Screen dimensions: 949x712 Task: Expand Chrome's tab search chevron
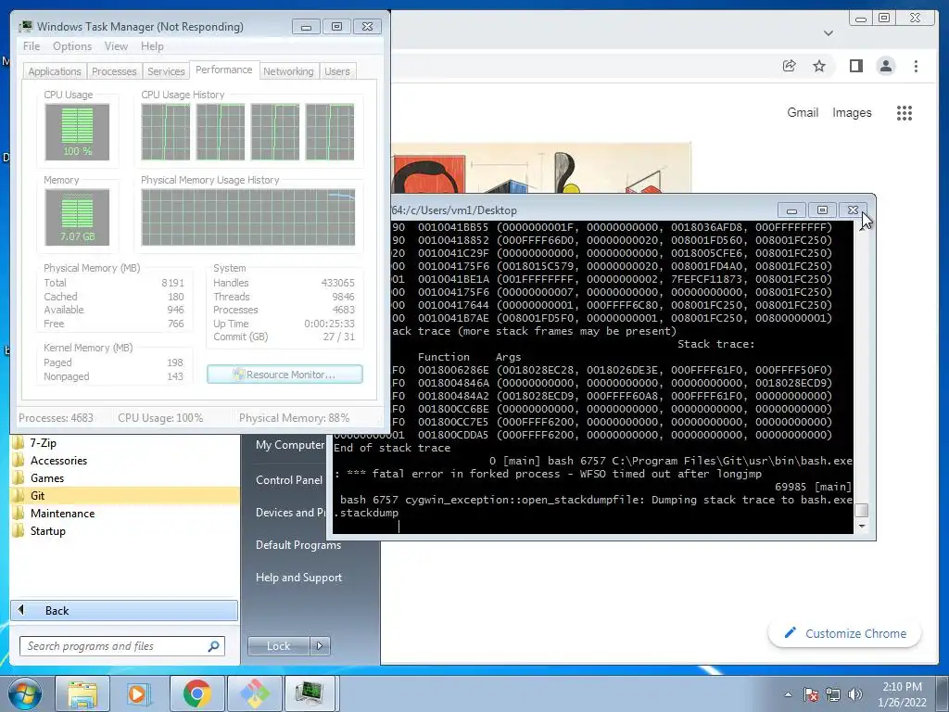click(x=829, y=33)
